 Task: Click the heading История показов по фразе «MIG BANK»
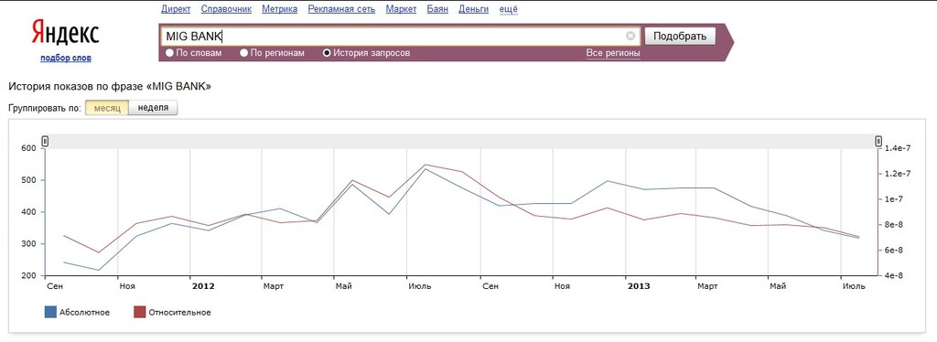click(111, 87)
